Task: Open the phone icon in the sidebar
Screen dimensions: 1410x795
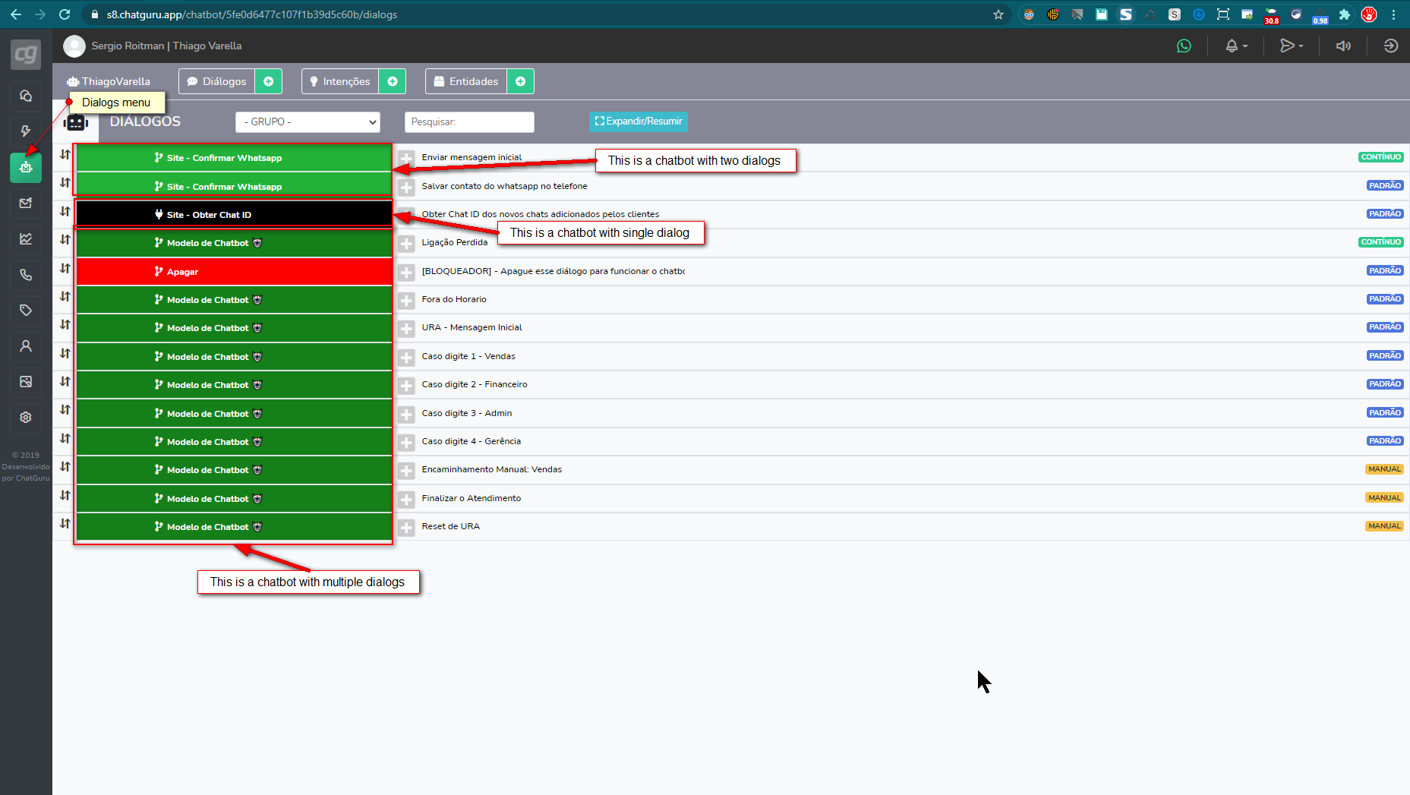Action: point(26,275)
